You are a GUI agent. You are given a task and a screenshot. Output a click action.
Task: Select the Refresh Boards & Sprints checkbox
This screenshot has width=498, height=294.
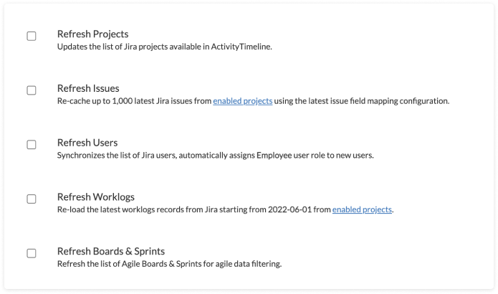tap(32, 253)
